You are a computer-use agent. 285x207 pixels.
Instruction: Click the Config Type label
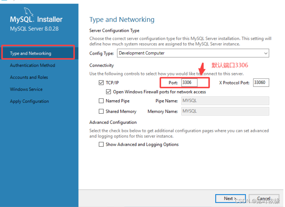tap(102, 53)
